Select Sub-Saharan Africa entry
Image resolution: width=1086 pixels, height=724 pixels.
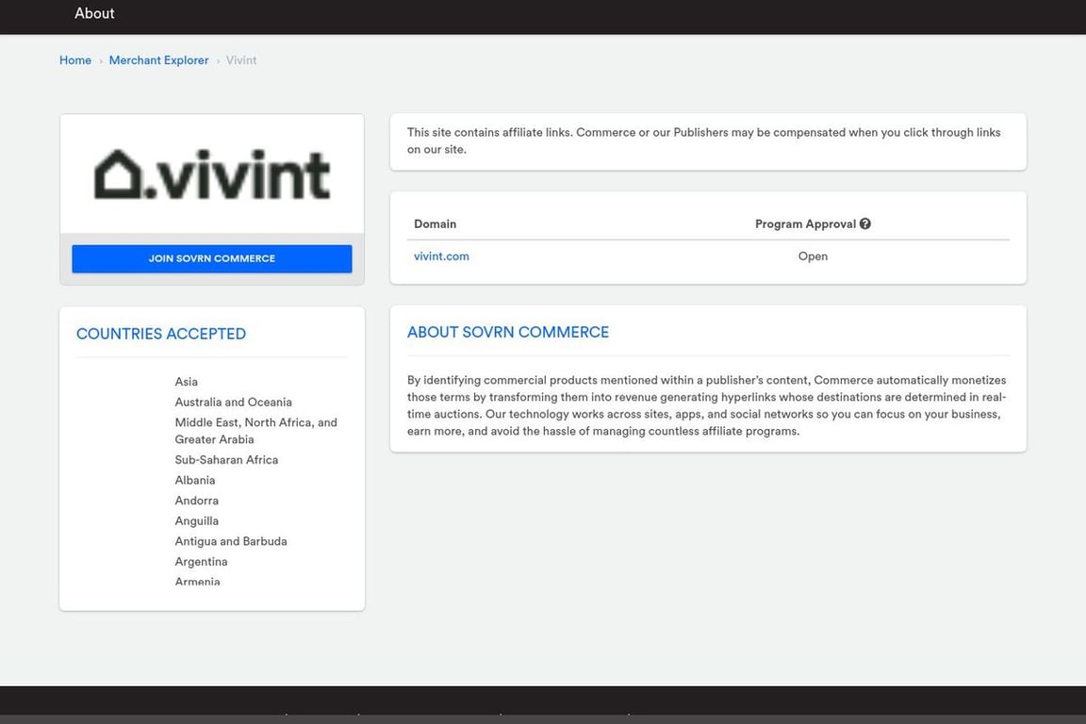pos(226,460)
